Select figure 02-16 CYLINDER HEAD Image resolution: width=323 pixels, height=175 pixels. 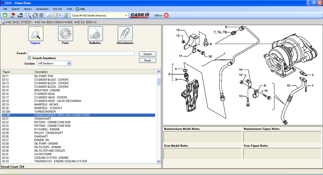pyautogui.click(x=78, y=94)
